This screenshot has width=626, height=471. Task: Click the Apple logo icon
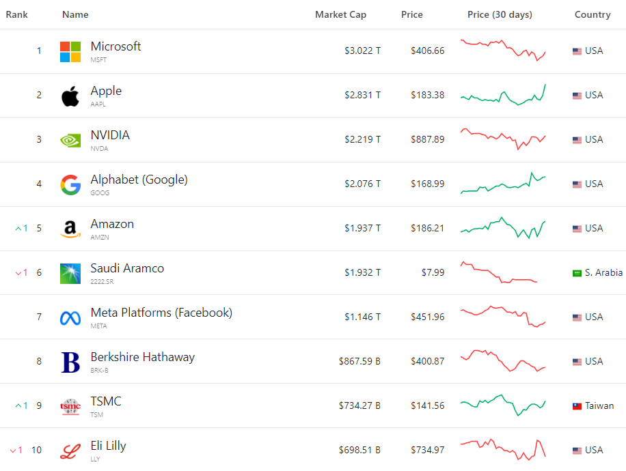pyautogui.click(x=70, y=96)
